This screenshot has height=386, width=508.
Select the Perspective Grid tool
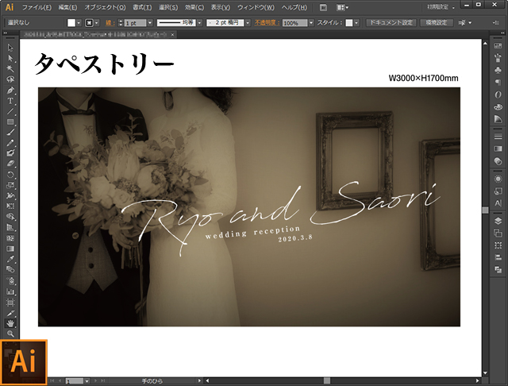10,227
